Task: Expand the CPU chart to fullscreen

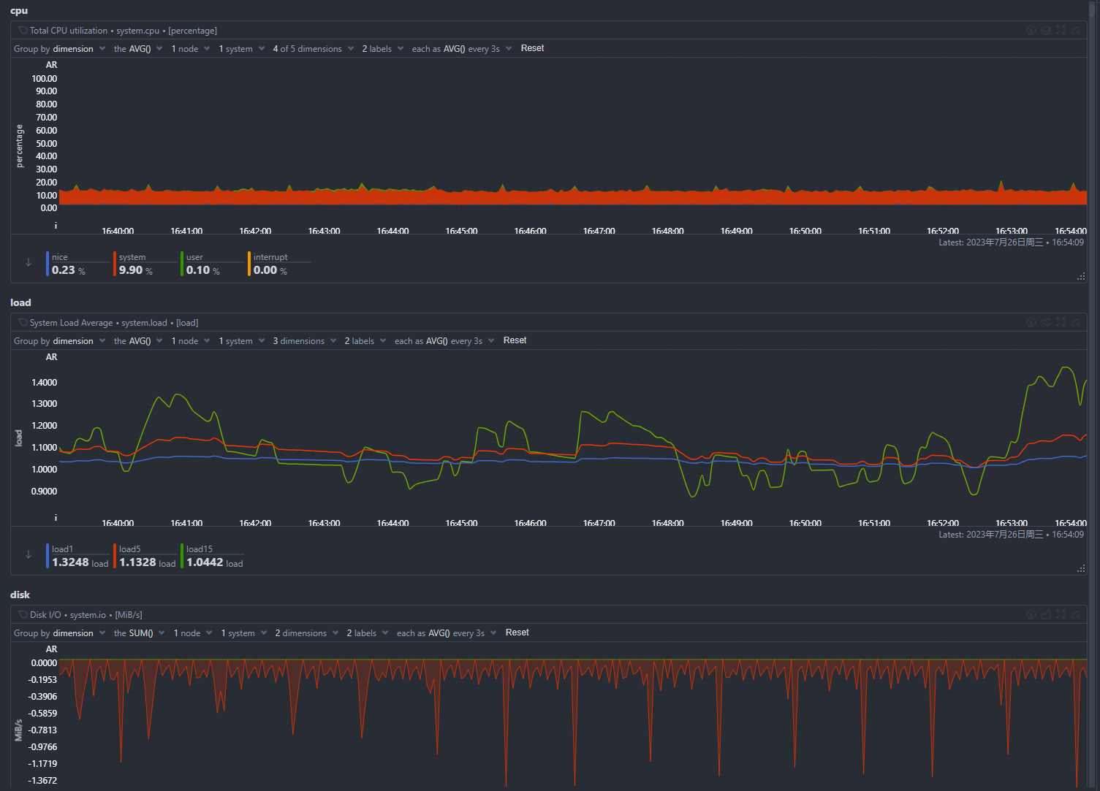Action: tap(1061, 30)
